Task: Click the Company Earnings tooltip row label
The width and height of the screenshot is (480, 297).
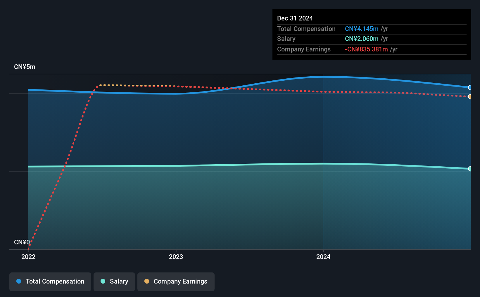Action: tap(304, 49)
